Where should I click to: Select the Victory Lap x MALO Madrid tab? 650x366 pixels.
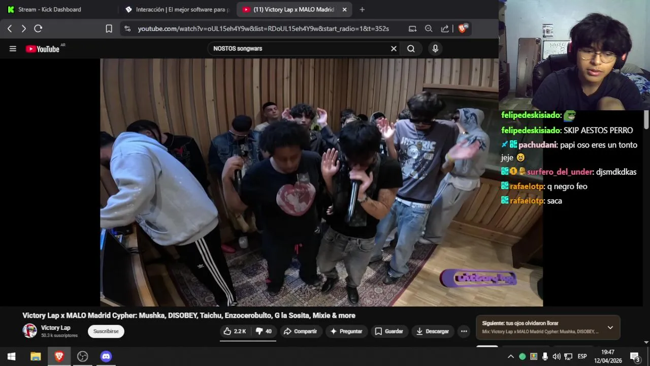point(295,9)
